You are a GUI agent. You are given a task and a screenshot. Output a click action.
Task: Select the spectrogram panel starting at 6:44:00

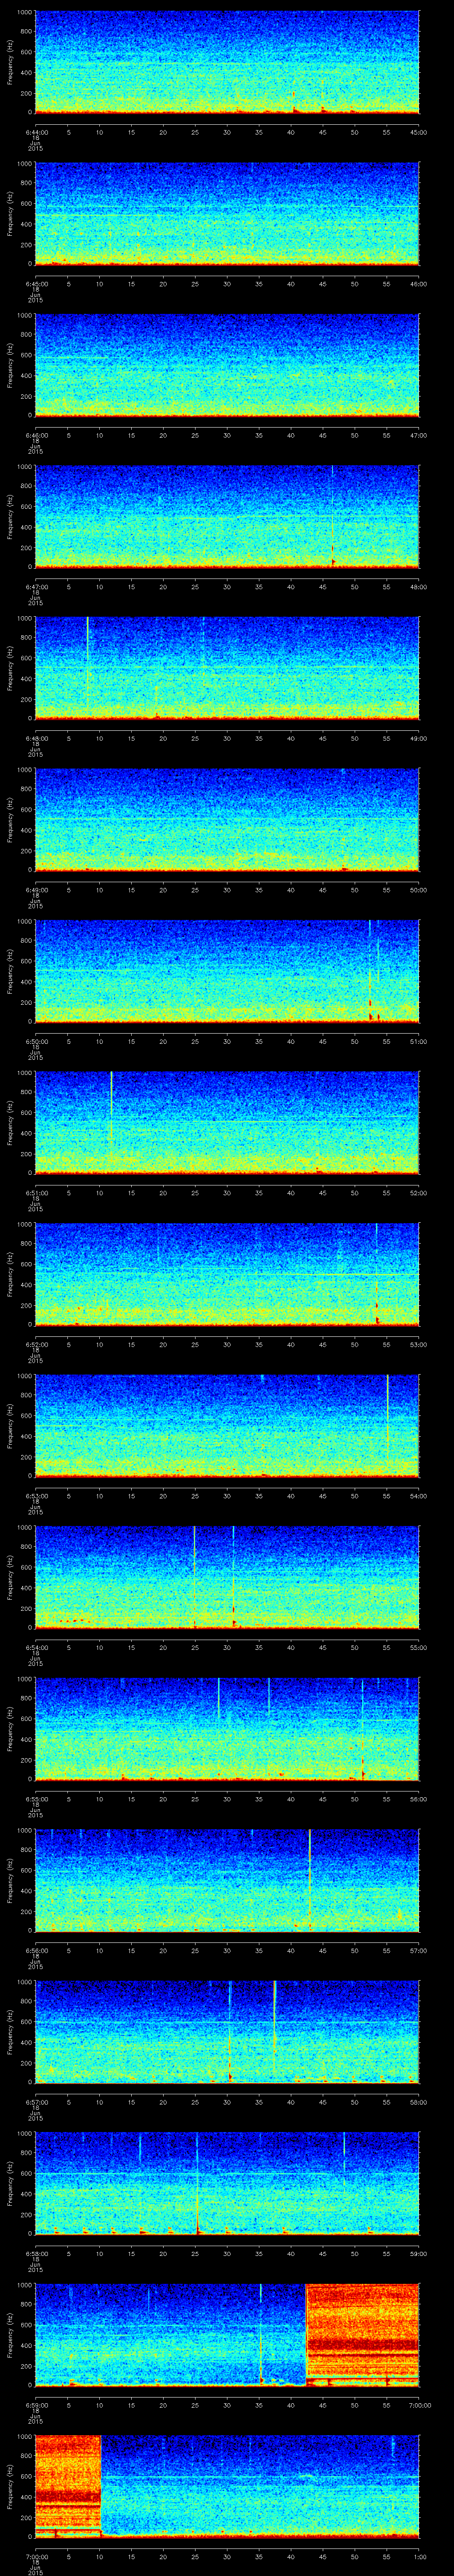(227, 62)
